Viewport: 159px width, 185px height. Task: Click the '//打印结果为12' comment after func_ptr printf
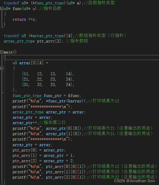coord(104,101)
